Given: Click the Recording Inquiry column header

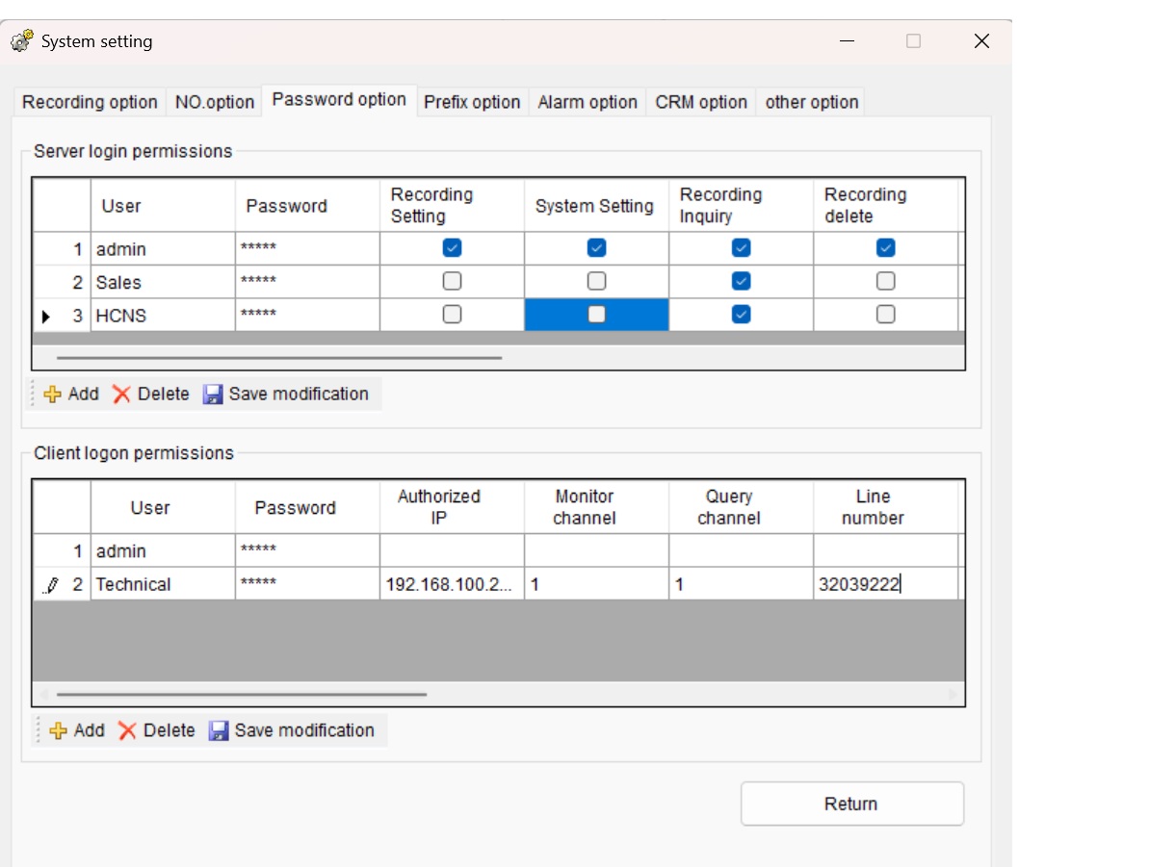Looking at the screenshot, I should (x=741, y=206).
